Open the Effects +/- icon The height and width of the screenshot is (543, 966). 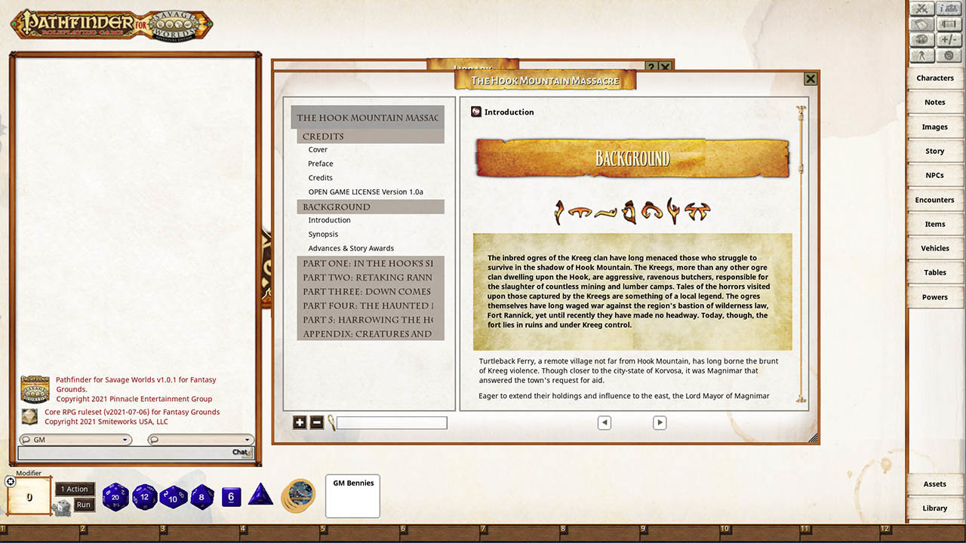[949, 38]
